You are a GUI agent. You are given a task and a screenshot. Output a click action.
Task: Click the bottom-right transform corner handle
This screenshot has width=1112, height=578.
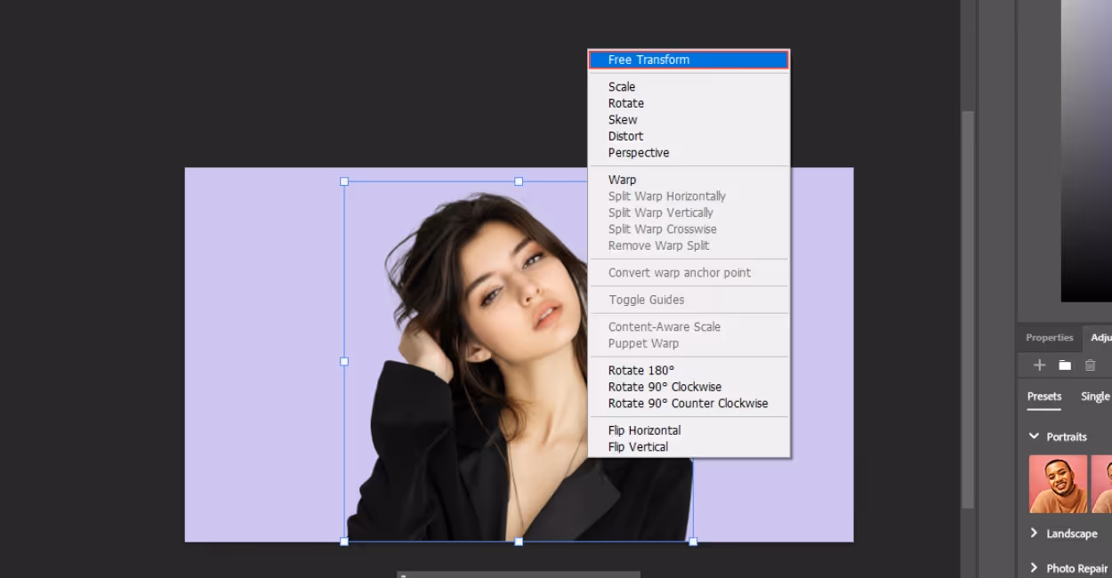coord(693,541)
